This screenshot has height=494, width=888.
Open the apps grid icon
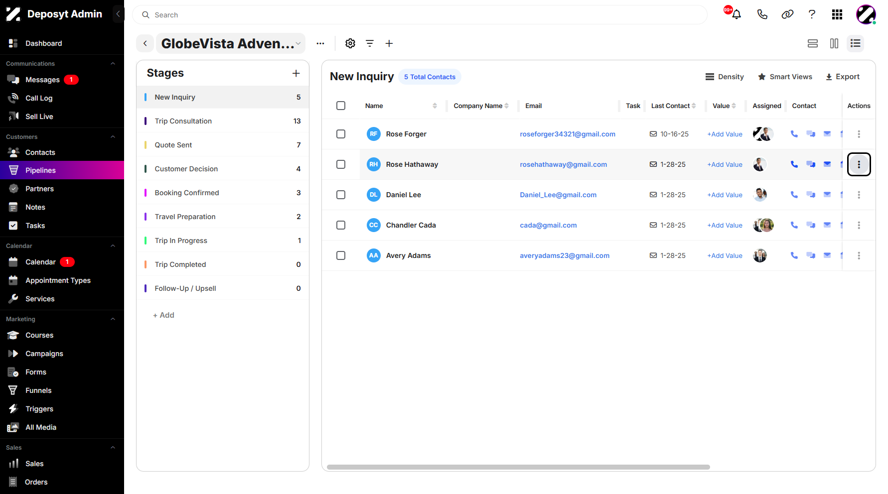coord(837,14)
